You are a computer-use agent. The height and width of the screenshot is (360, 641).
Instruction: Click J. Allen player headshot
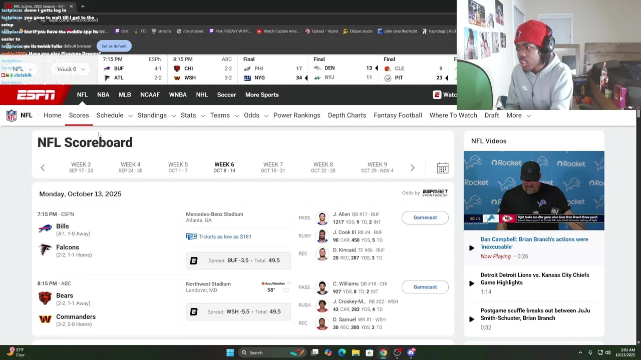pyautogui.click(x=322, y=218)
